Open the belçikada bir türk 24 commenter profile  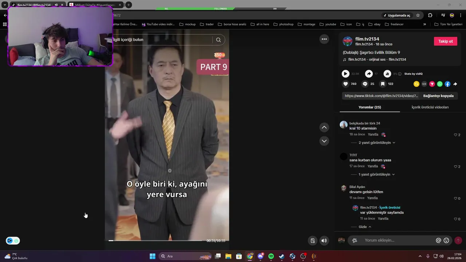click(365, 123)
